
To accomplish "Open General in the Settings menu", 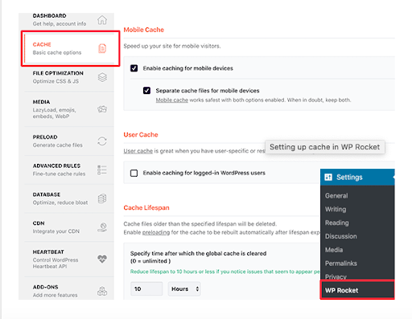I will coord(336,196).
